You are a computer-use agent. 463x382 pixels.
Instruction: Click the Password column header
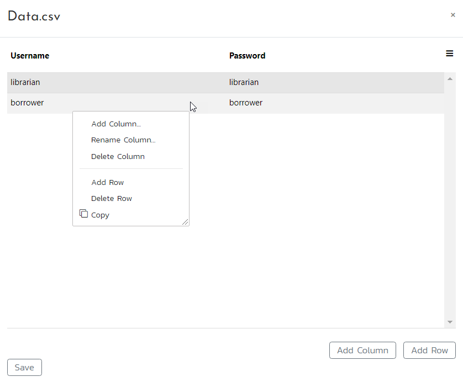247,56
